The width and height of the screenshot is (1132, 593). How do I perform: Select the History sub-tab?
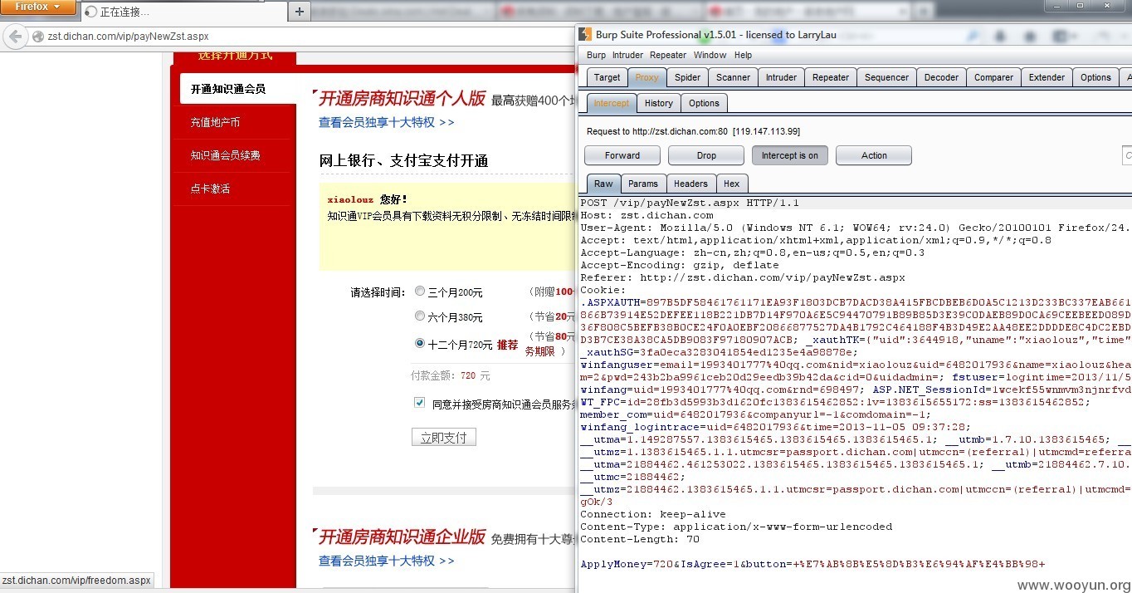[658, 103]
